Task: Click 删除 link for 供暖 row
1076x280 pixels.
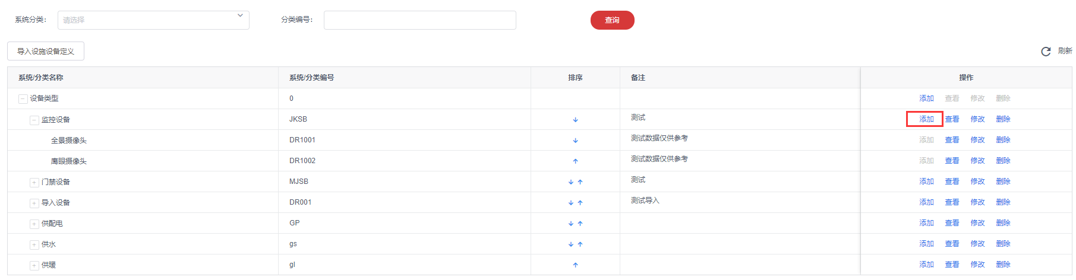Action: tap(1003, 265)
